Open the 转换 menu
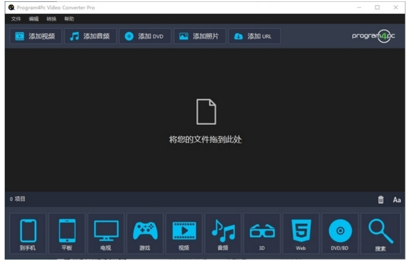Image resolution: width=416 pixels, height=266 pixels. click(52, 19)
